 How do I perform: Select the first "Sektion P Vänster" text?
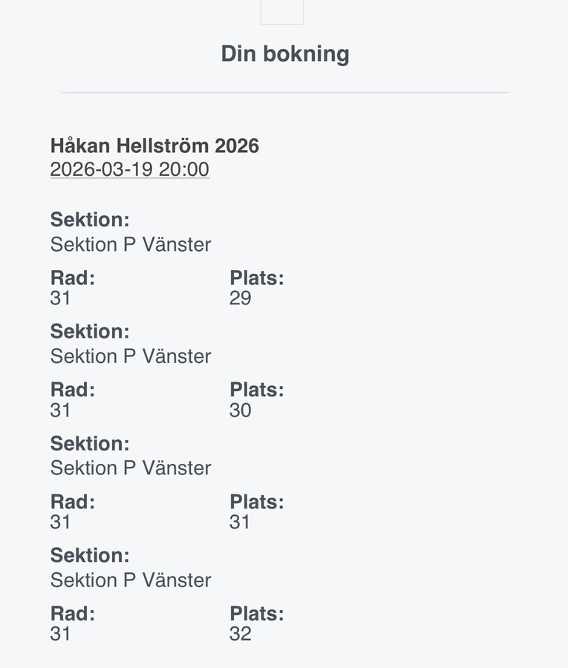[131, 244]
